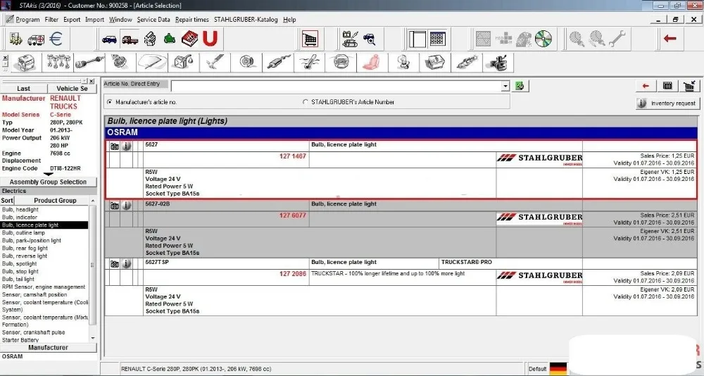Open the Repair times menu

(x=192, y=20)
